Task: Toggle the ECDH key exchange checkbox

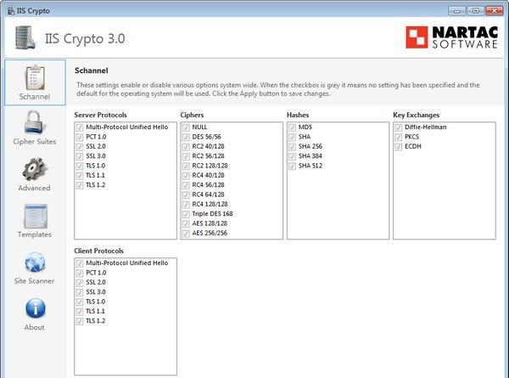Action: [x=399, y=147]
